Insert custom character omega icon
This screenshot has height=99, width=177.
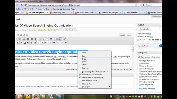(46, 43)
